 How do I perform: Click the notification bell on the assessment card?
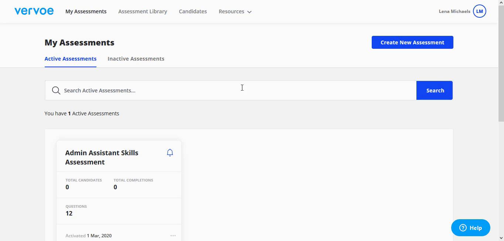tap(170, 153)
